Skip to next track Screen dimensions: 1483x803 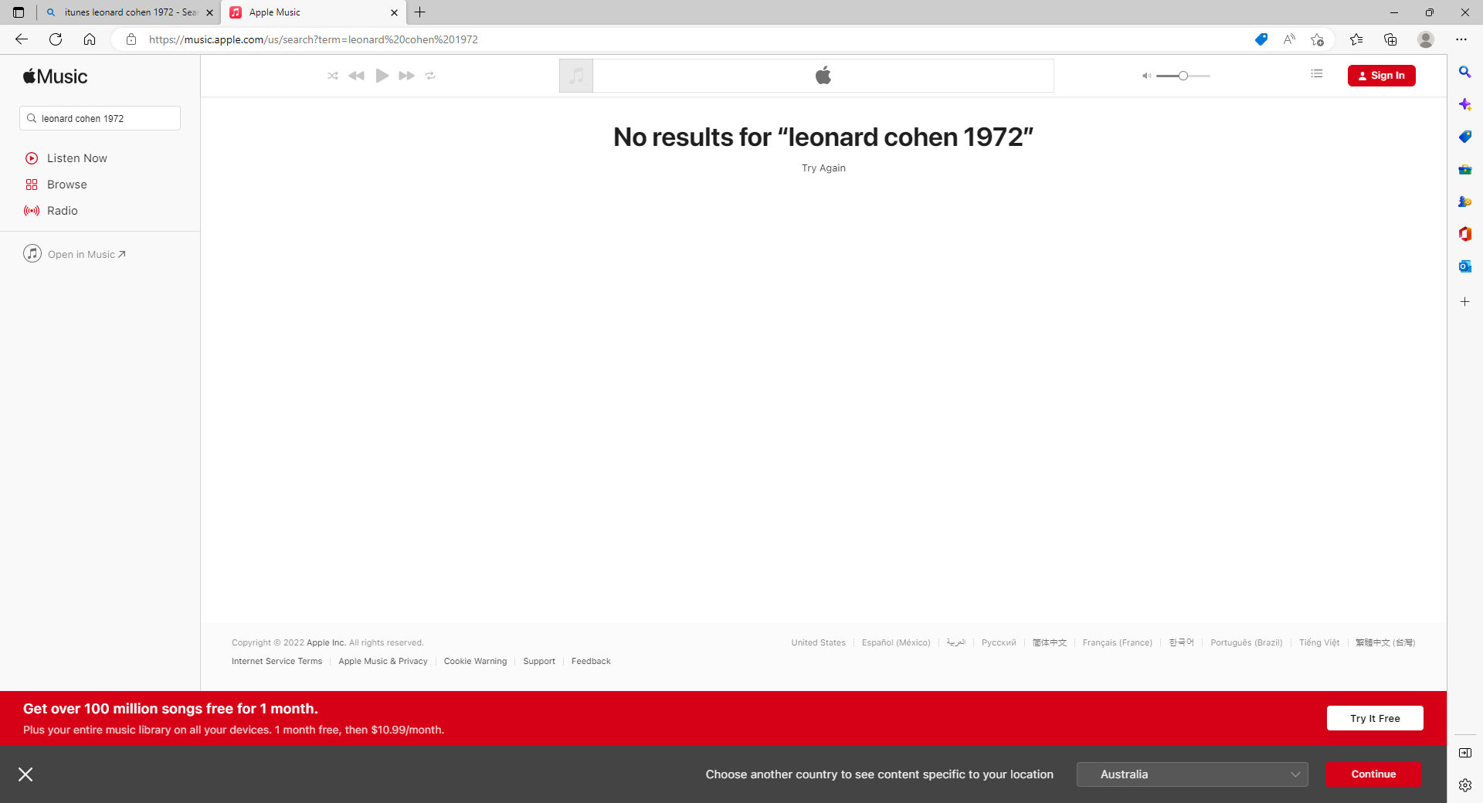click(407, 76)
